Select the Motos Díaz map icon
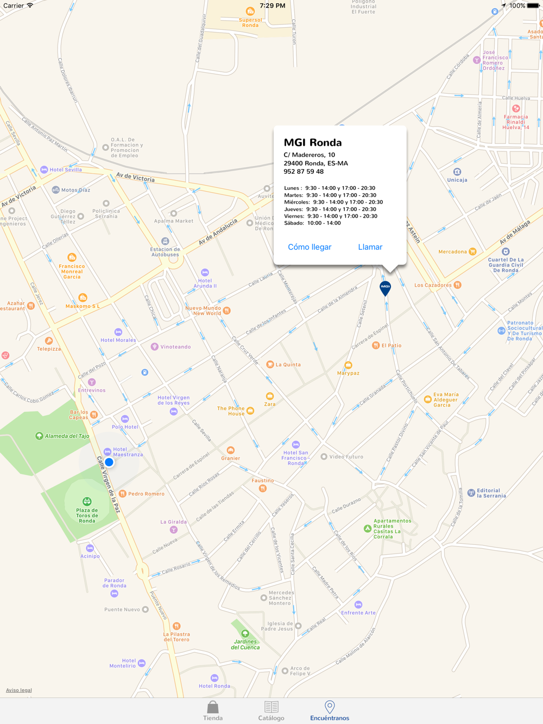Screen dimensions: 543x724 [x=55, y=190]
